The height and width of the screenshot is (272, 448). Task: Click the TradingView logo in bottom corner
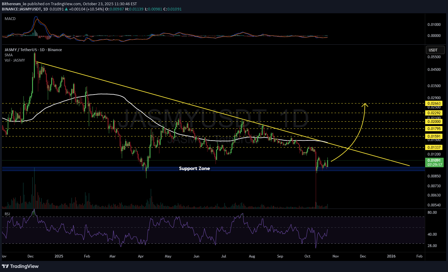[20, 266]
